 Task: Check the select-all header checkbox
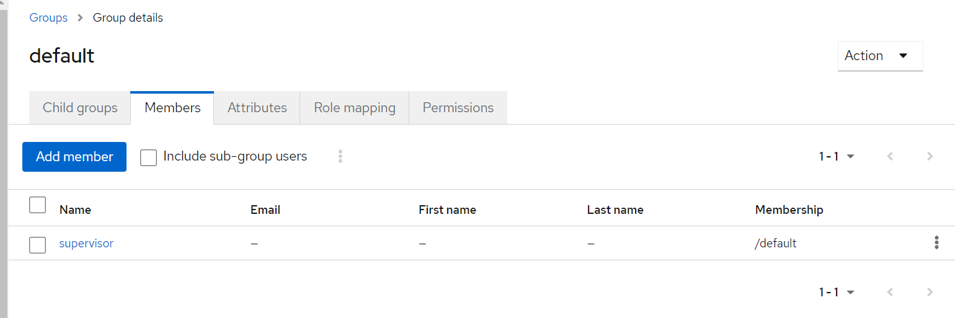38,205
